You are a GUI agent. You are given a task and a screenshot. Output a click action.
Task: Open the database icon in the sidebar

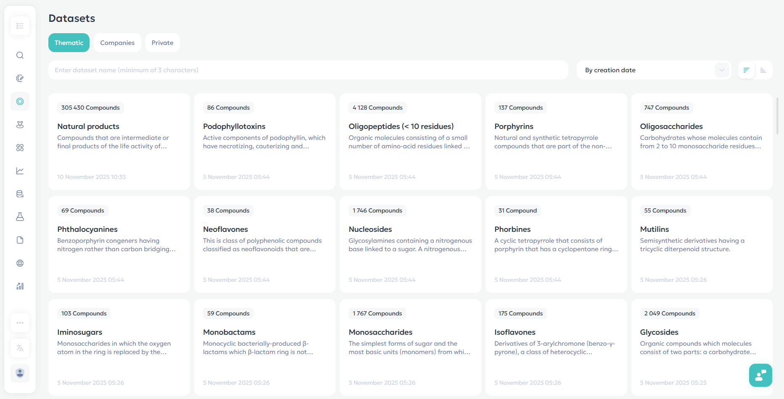[x=20, y=194]
